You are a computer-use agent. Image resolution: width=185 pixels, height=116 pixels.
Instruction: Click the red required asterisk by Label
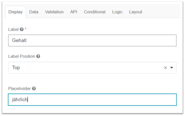26,29
